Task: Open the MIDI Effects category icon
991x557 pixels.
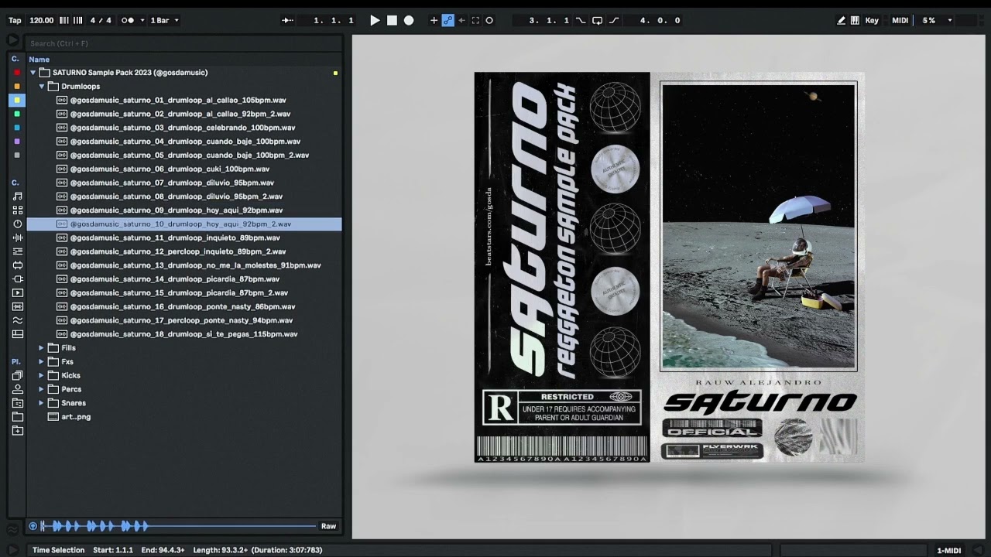Action: point(17,251)
